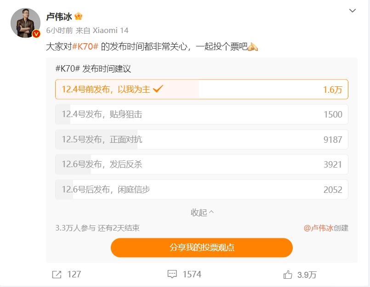
Task: Open the post options chevron at top right
Action: [352, 11]
